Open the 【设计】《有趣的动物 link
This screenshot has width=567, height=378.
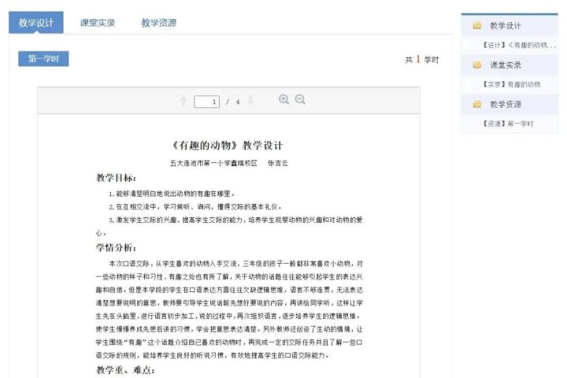tap(518, 46)
